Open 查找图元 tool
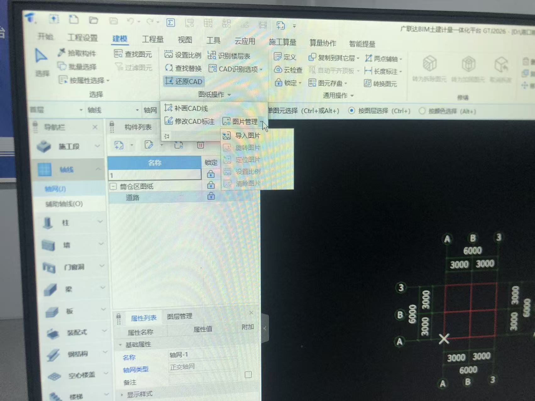This screenshot has width=535, height=401. point(133,54)
